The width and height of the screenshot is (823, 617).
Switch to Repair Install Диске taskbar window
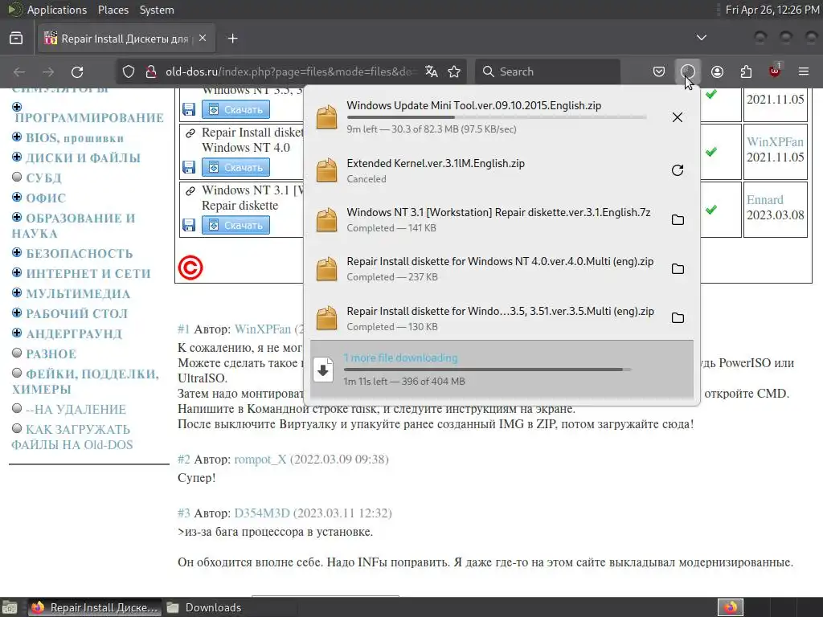pyautogui.click(x=95, y=607)
